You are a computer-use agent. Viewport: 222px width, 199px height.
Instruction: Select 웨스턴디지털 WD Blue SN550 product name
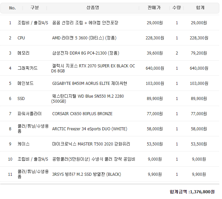click(x=88, y=99)
